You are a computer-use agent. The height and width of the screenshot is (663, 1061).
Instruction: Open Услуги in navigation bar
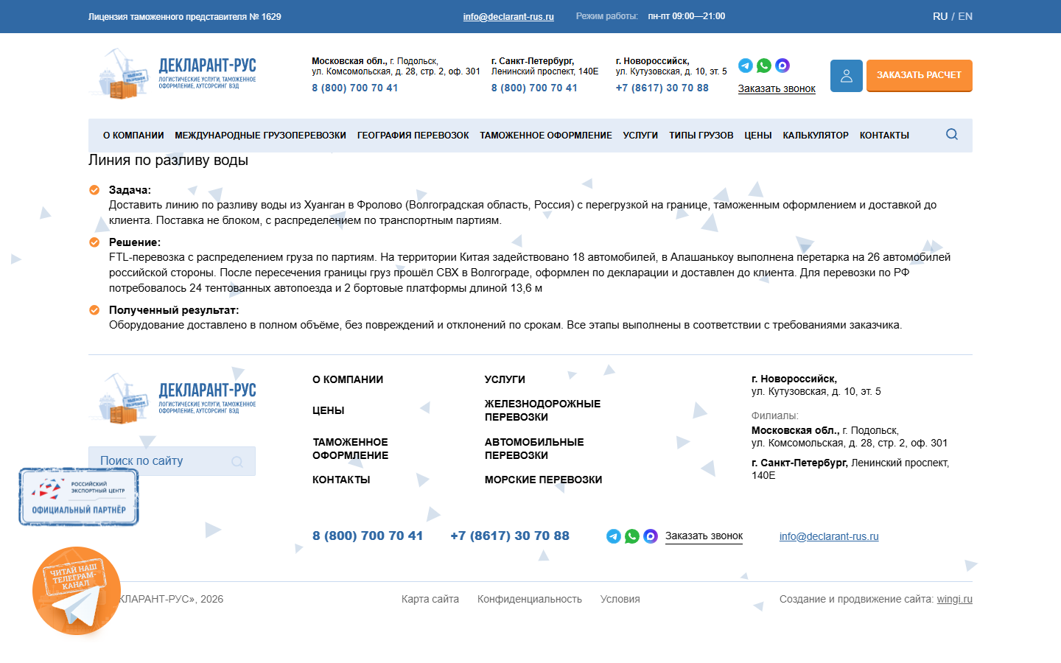point(640,136)
